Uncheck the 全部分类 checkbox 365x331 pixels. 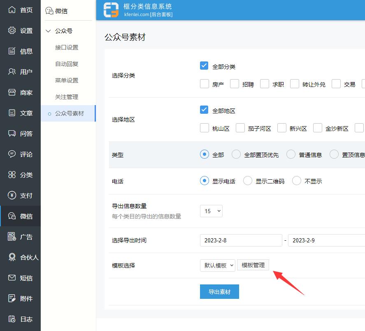(x=204, y=66)
